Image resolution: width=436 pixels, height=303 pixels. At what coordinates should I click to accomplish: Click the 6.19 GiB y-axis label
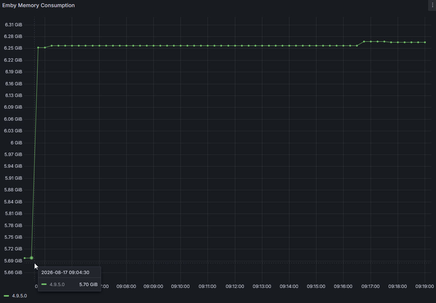[x=14, y=72]
